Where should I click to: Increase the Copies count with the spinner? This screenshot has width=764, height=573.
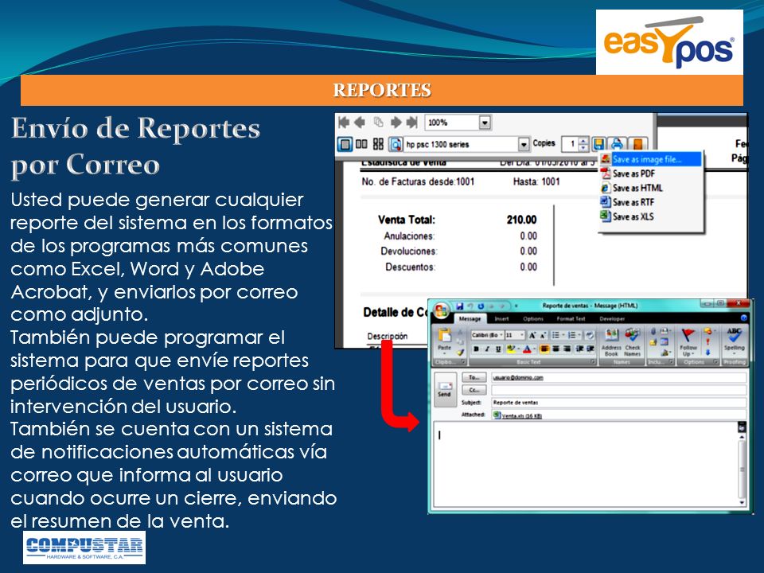[583, 141]
